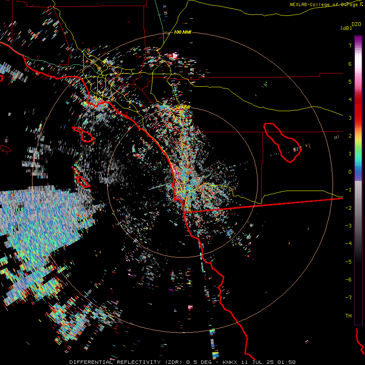Click the -3 scale label
This screenshot has height=365, width=365.
click(348, 226)
